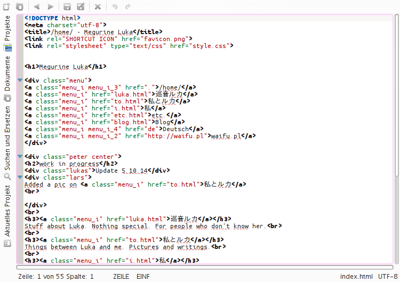Viewport: 400px width, 282px height.
Task: Collapse the div class="menu" fold marker
Action: pyautogui.click(x=20, y=80)
